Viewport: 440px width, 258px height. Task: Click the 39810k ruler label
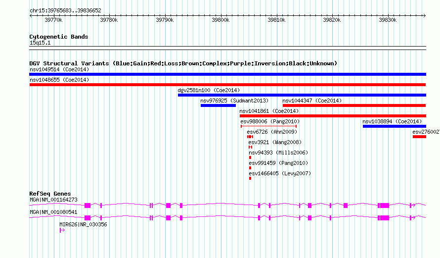(x=276, y=20)
